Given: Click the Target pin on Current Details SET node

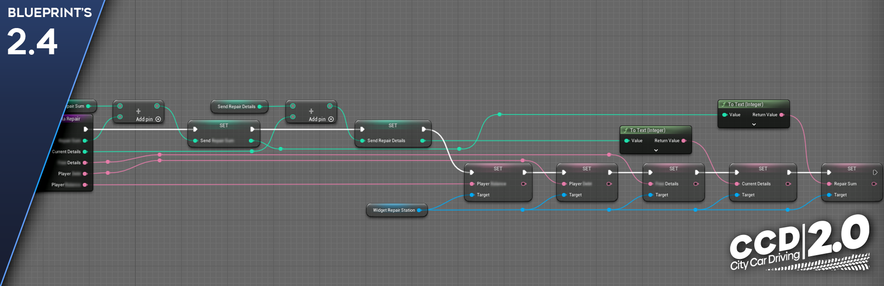Looking at the screenshot, I should [737, 195].
